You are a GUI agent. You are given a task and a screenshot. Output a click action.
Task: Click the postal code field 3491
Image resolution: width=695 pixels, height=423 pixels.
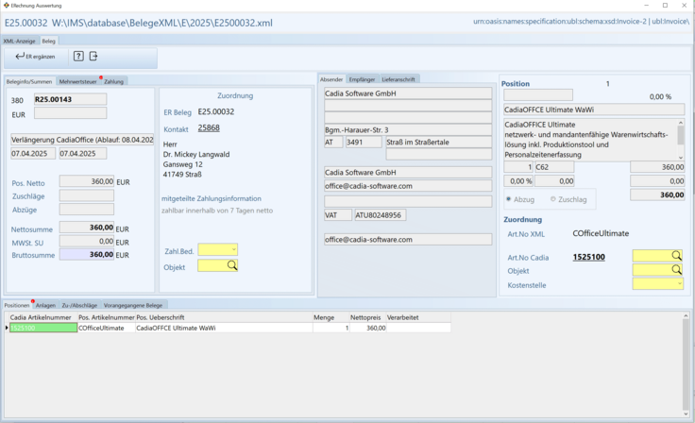pyautogui.click(x=364, y=142)
